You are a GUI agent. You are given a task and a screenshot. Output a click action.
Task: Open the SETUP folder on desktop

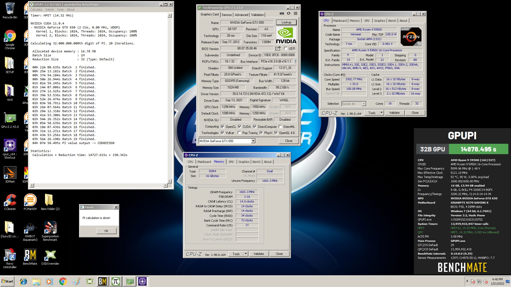(10, 65)
